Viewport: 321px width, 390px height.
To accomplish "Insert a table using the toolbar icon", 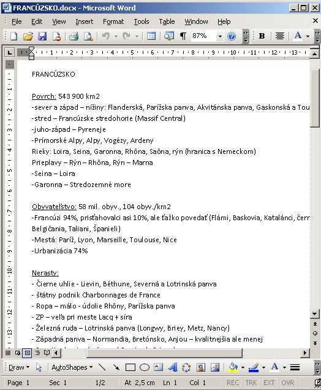I will 151,36.
